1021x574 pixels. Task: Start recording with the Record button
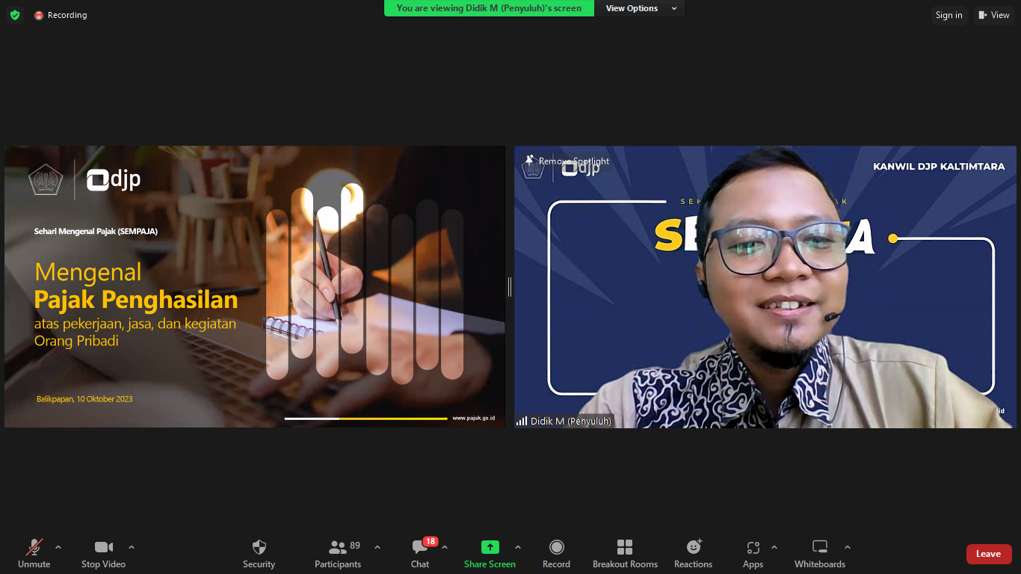tap(556, 553)
